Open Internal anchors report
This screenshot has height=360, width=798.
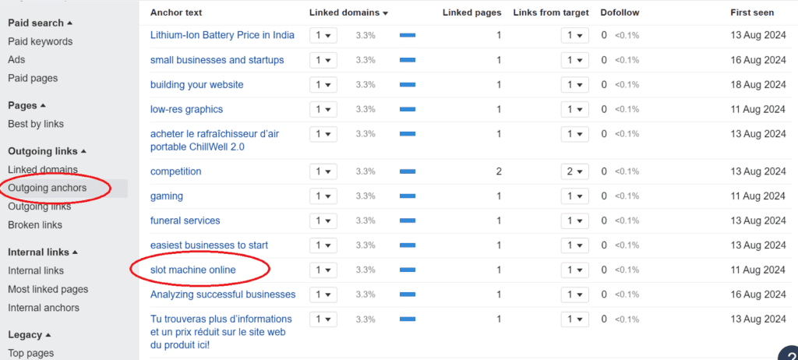pyautogui.click(x=44, y=308)
